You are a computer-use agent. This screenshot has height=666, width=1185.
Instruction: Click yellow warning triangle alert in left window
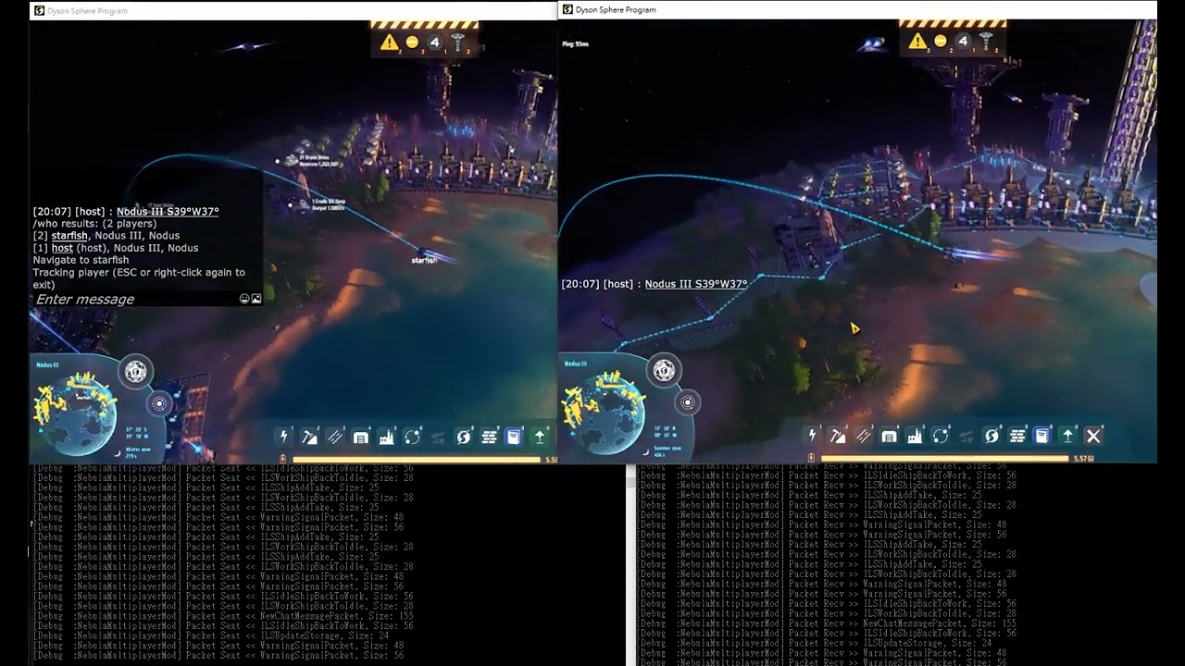point(389,42)
